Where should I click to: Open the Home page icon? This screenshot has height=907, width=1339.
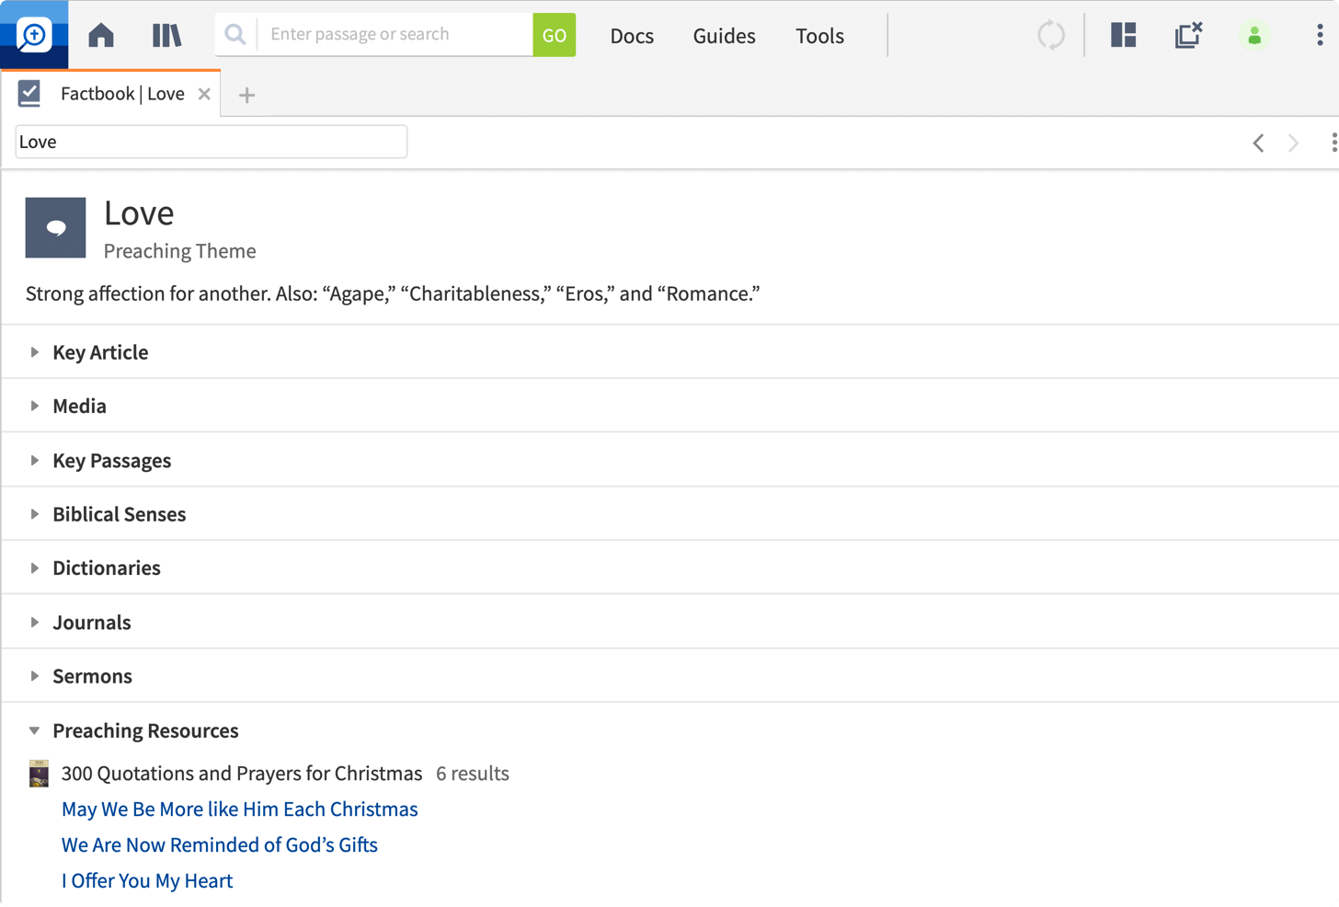[x=101, y=35]
